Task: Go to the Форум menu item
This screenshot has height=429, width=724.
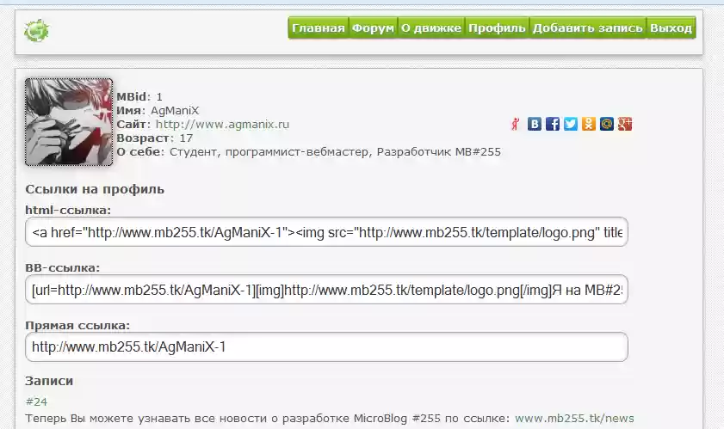Action: 373,28
